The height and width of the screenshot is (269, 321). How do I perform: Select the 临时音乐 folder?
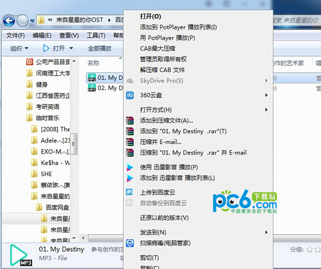tap(48, 118)
